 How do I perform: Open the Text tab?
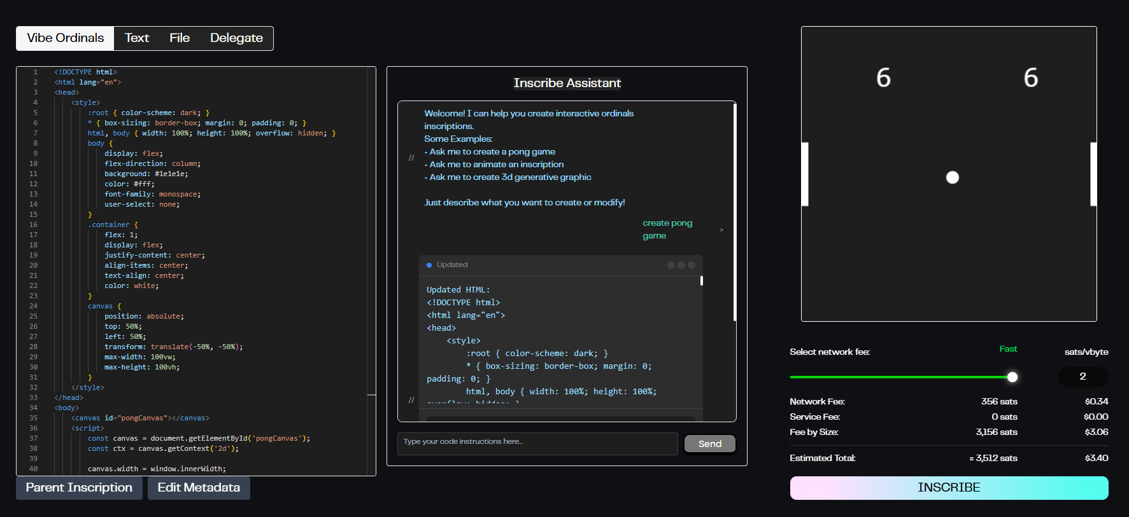click(x=137, y=38)
